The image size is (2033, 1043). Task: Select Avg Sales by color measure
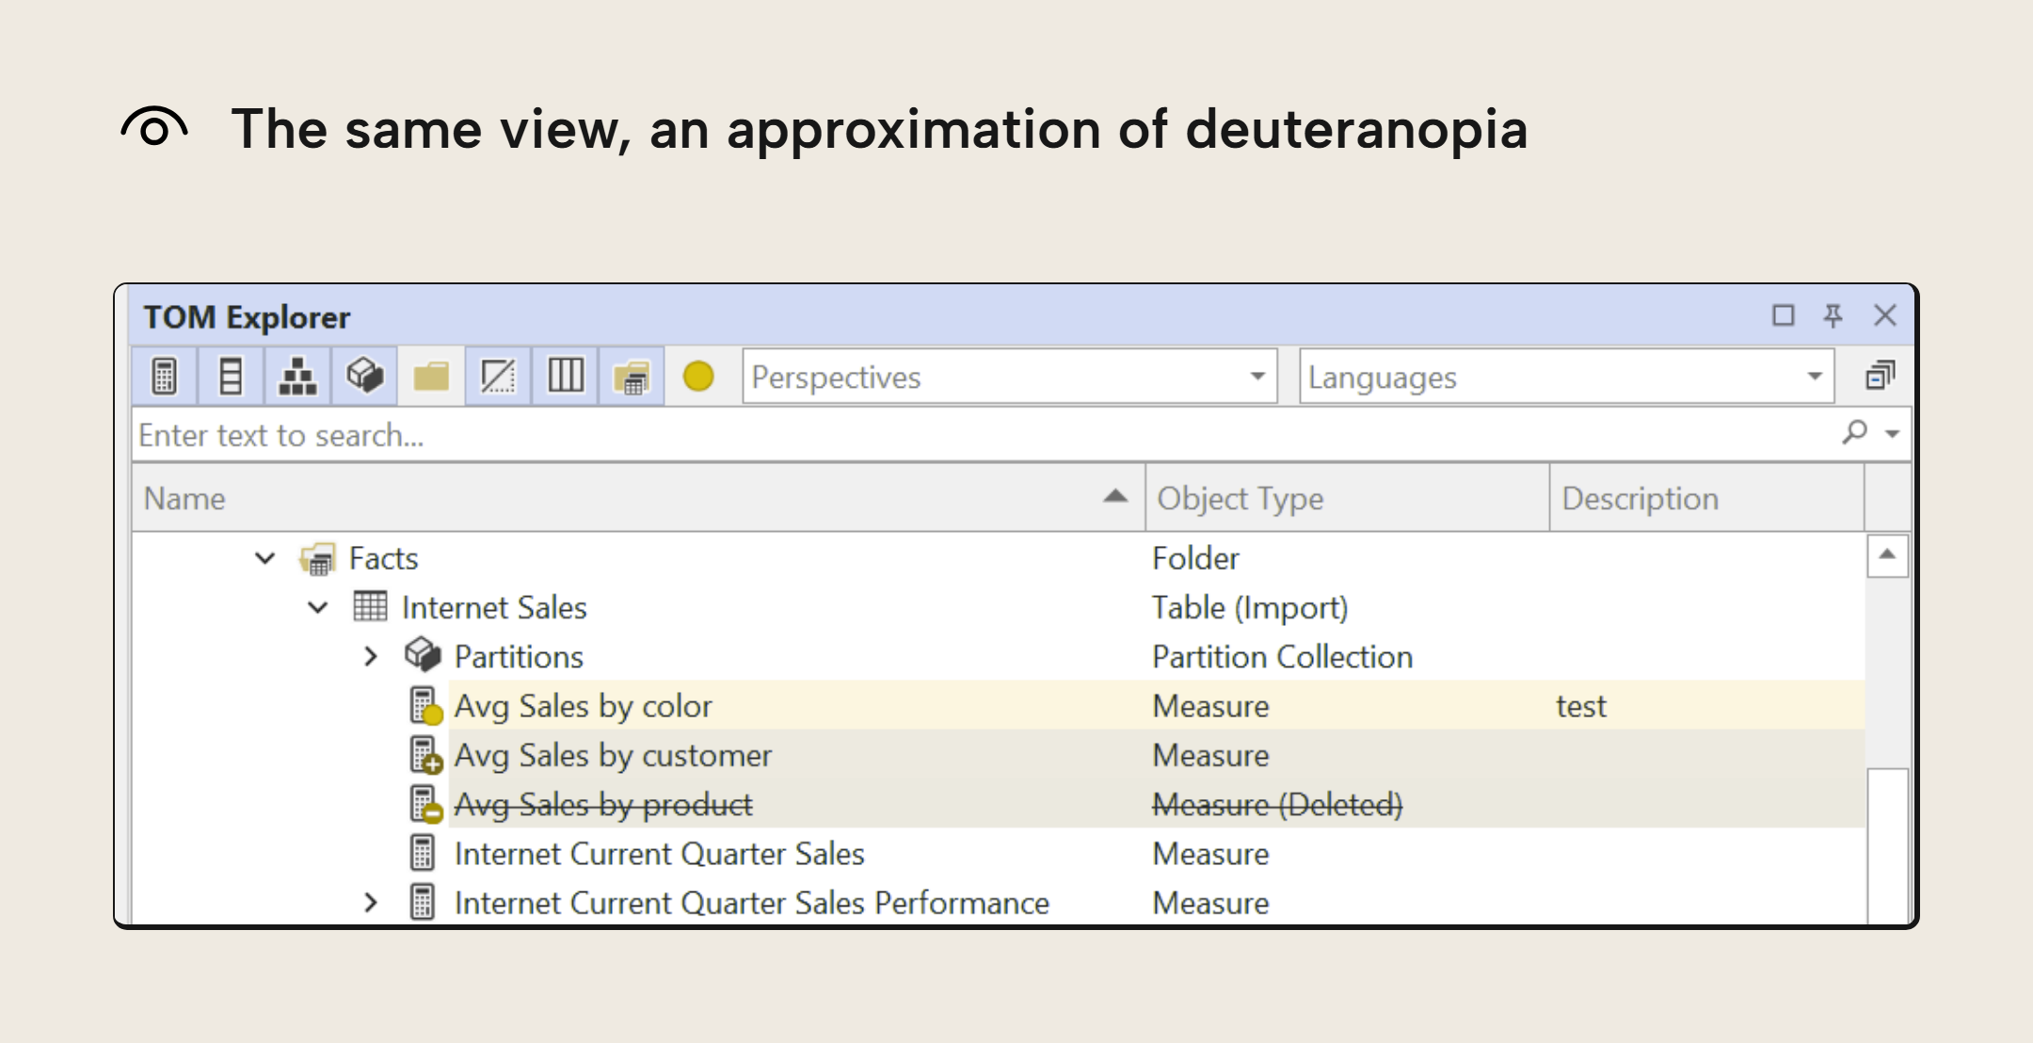click(584, 706)
